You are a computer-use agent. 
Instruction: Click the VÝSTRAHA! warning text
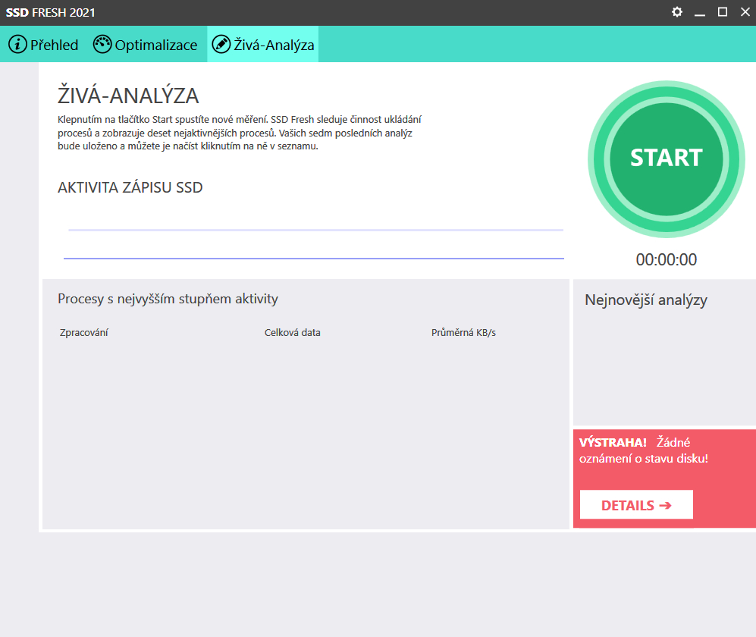[613, 442]
